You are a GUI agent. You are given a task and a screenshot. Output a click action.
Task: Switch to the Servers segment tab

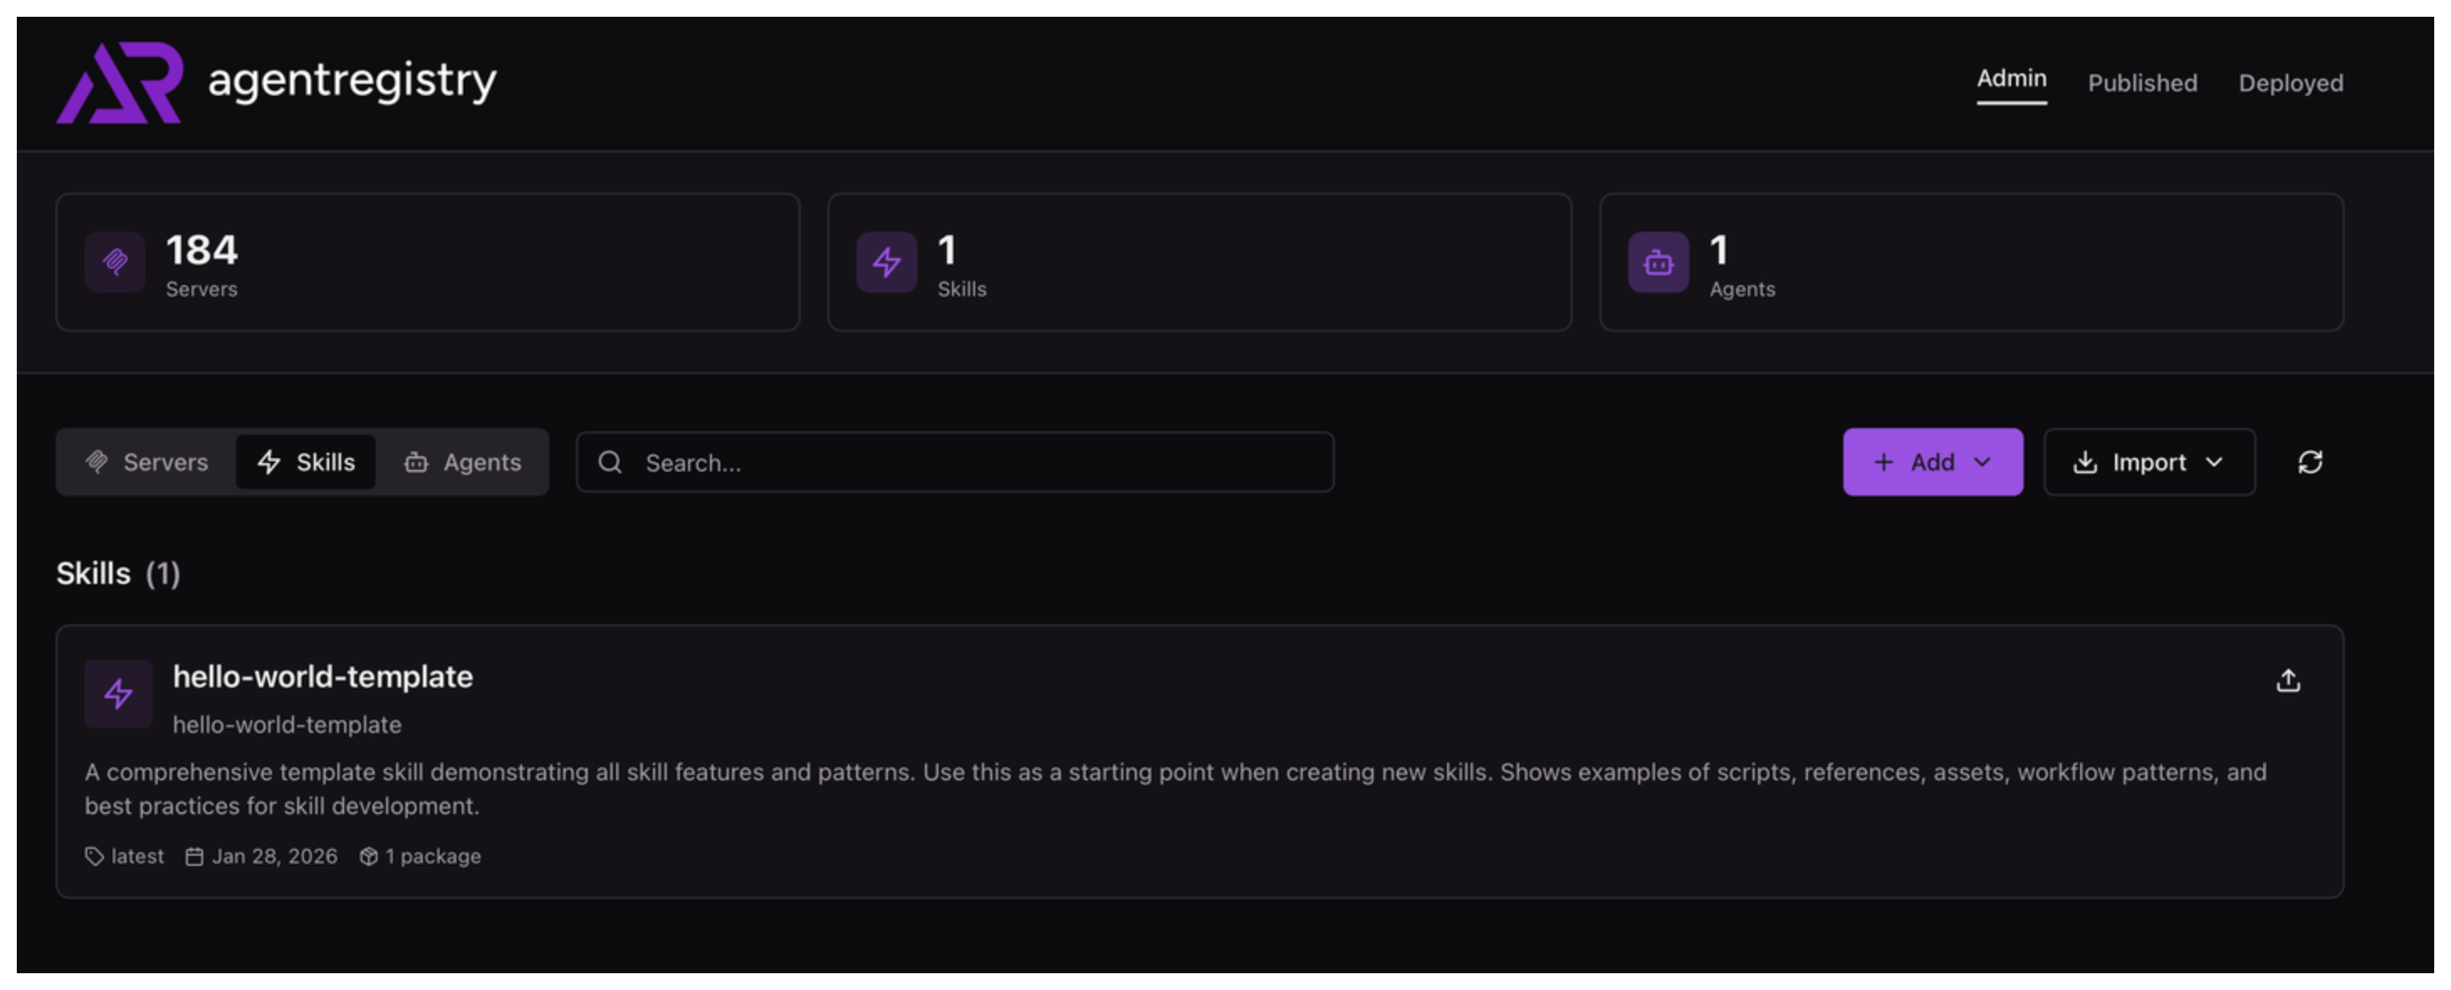pyautogui.click(x=148, y=462)
